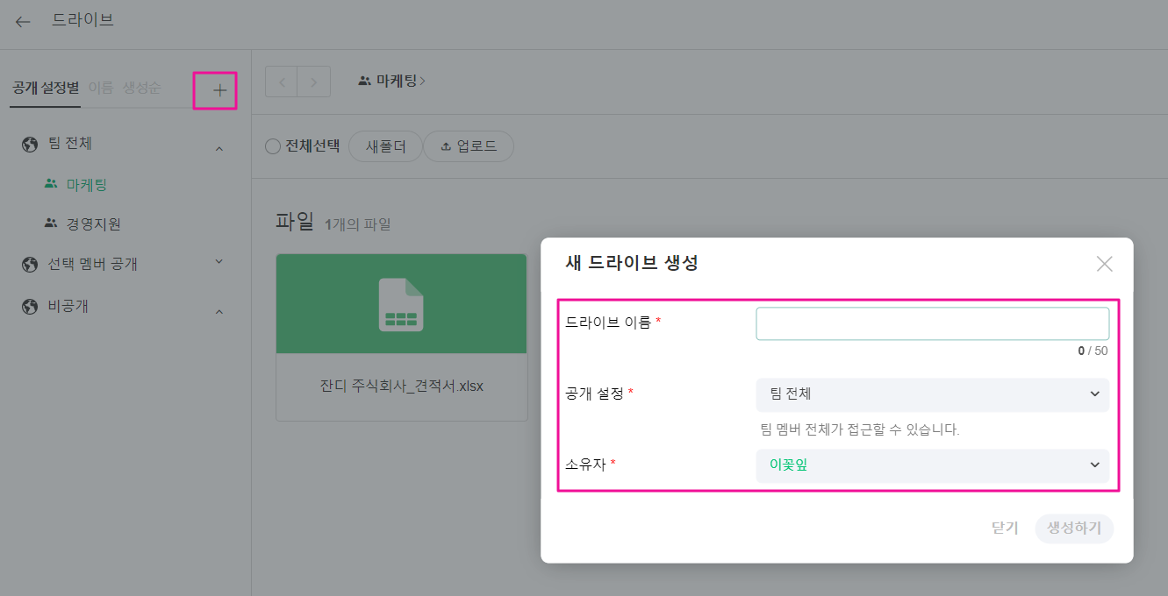Image resolution: width=1168 pixels, height=596 pixels.
Task: Click the globe icon beside 팀 전체
Action: pos(30,144)
